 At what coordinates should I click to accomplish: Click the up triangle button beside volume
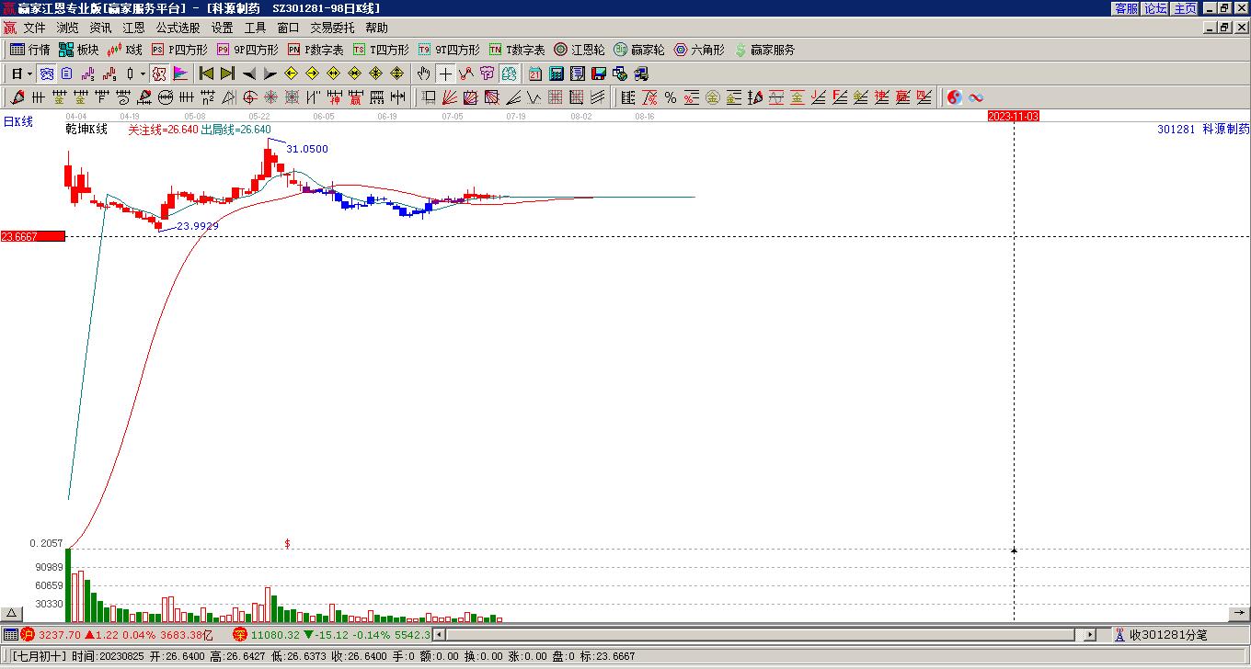11,614
